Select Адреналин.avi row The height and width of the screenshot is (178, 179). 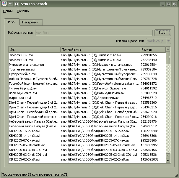[x=87, y=98]
